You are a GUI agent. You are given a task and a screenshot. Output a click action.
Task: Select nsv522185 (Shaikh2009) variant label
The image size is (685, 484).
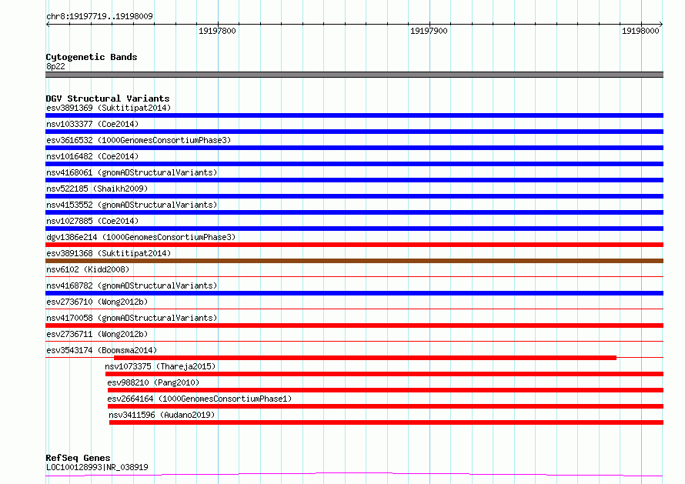pos(97,189)
